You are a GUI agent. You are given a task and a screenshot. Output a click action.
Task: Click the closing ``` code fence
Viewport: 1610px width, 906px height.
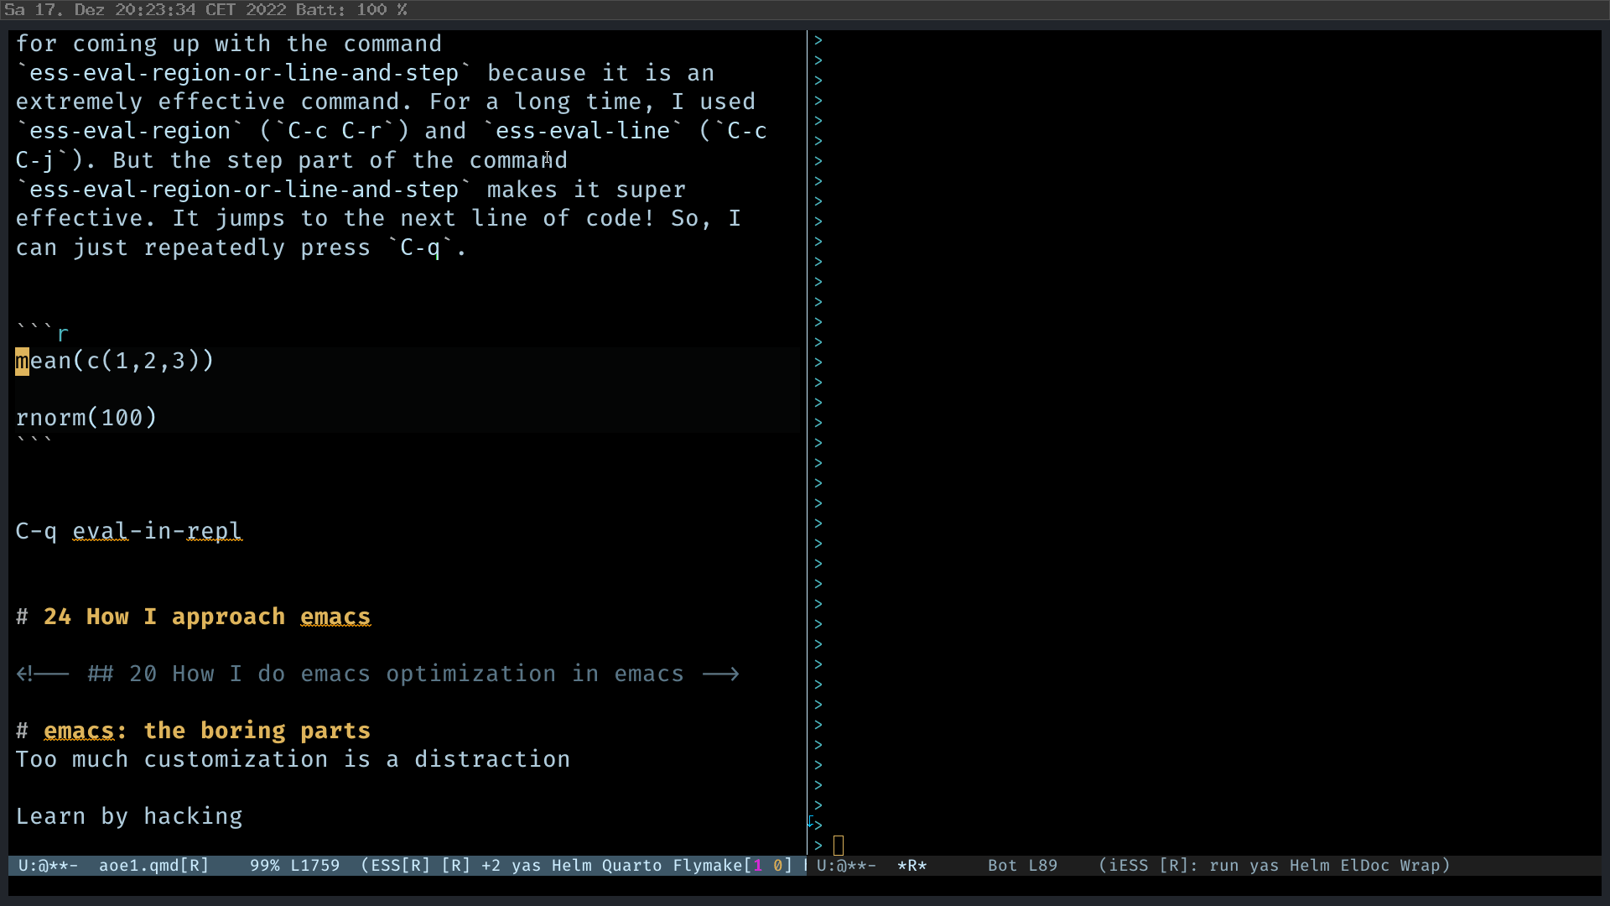[34, 442]
